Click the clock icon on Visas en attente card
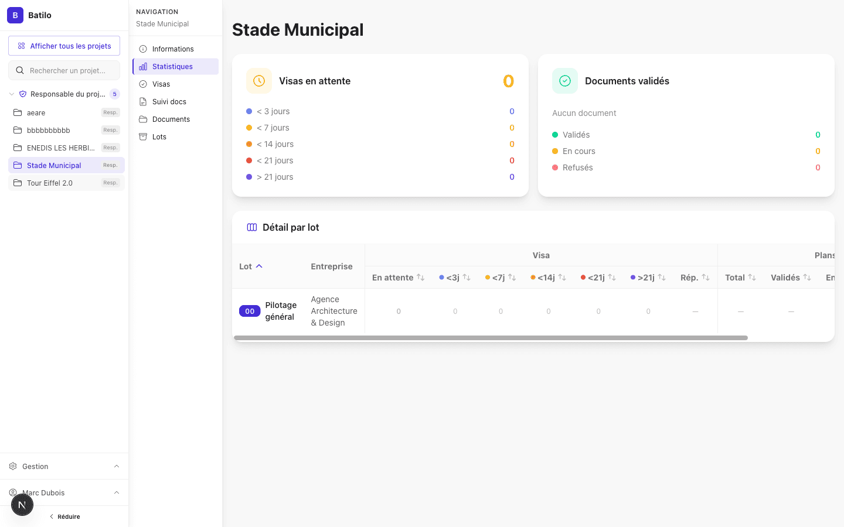The width and height of the screenshot is (844, 527). pyautogui.click(x=259, y=81)
